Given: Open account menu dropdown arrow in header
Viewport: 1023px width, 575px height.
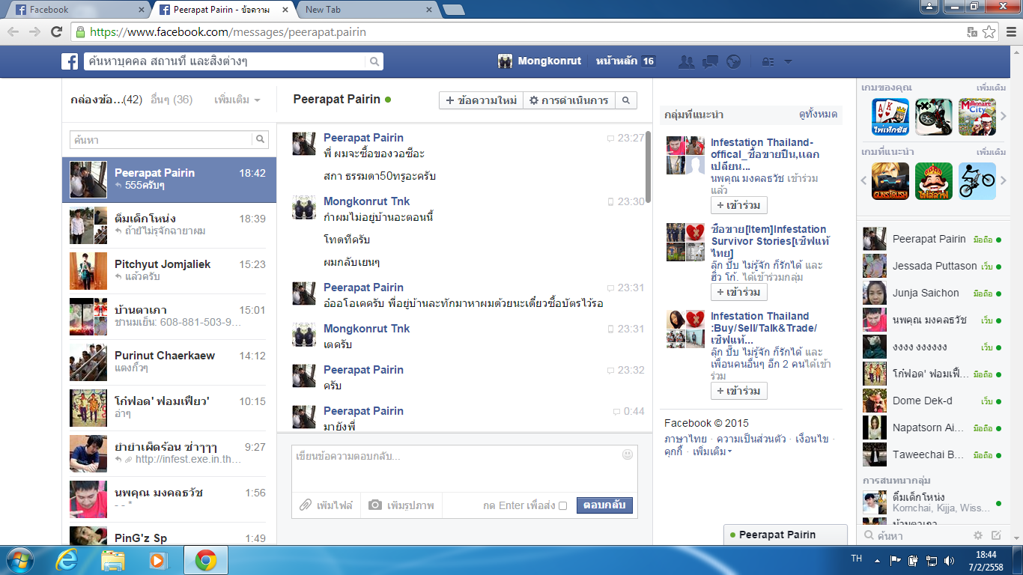Looking at the screenshot, I should [788, 61].
